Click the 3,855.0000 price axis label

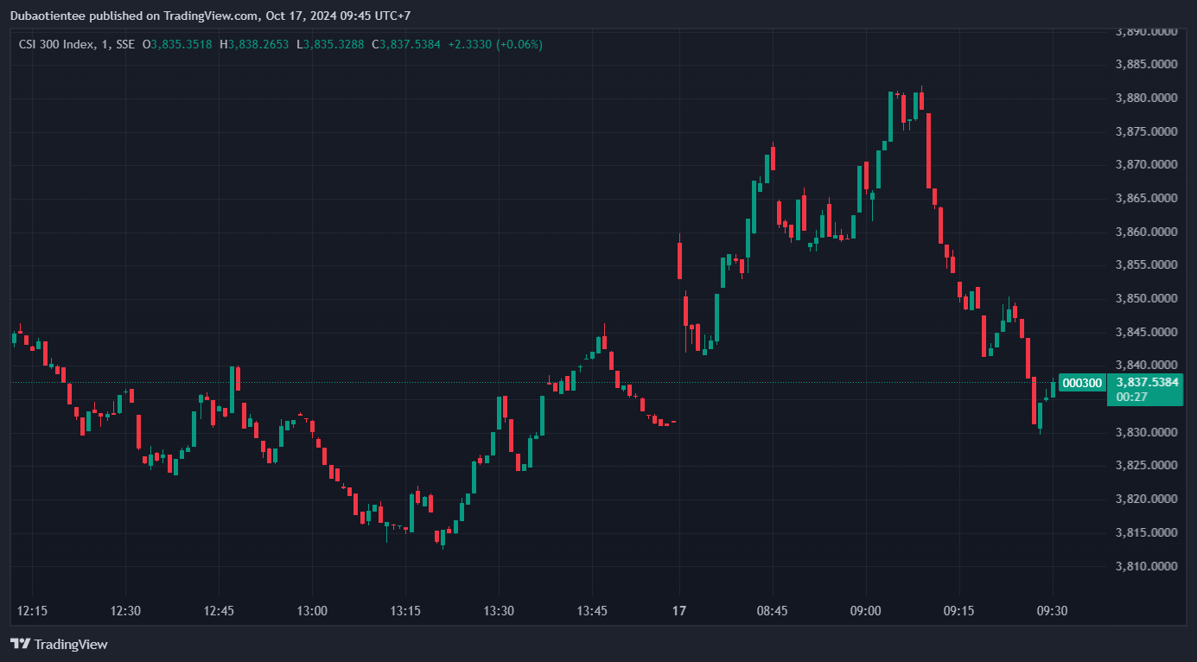point(1147,264)
